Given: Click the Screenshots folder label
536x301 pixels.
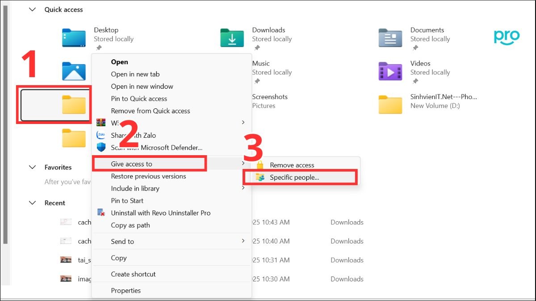Looking at the screenshot, I should click(x=270, y=97).
